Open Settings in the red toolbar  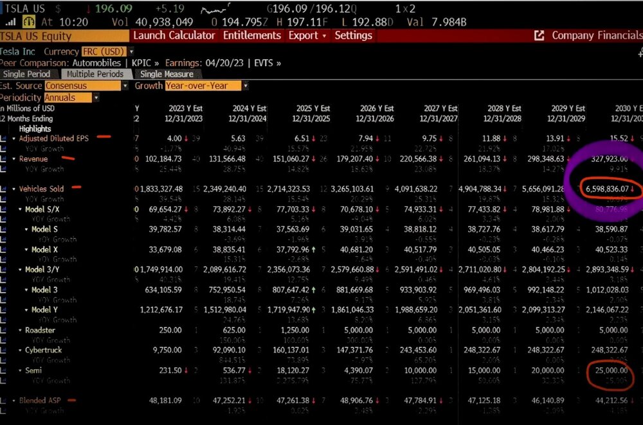[353, 35]
